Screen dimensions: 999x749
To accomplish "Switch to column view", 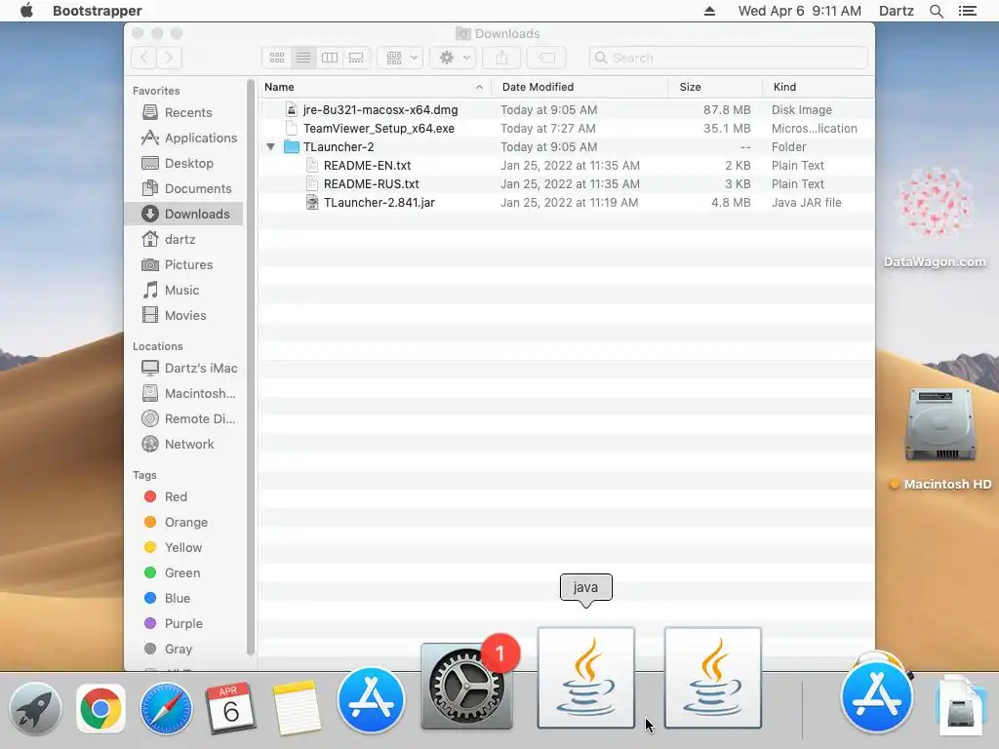I will 330,58.
